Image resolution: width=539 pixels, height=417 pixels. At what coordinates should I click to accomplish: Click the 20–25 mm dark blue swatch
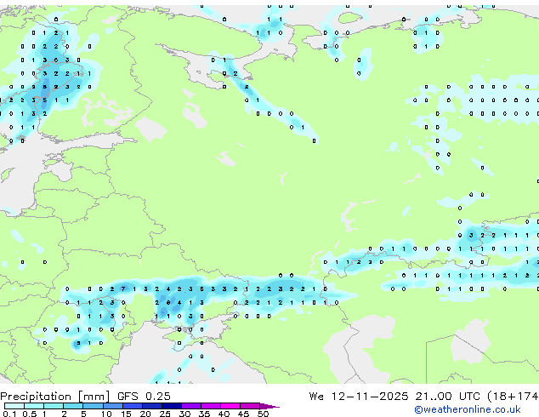(152, 406)
